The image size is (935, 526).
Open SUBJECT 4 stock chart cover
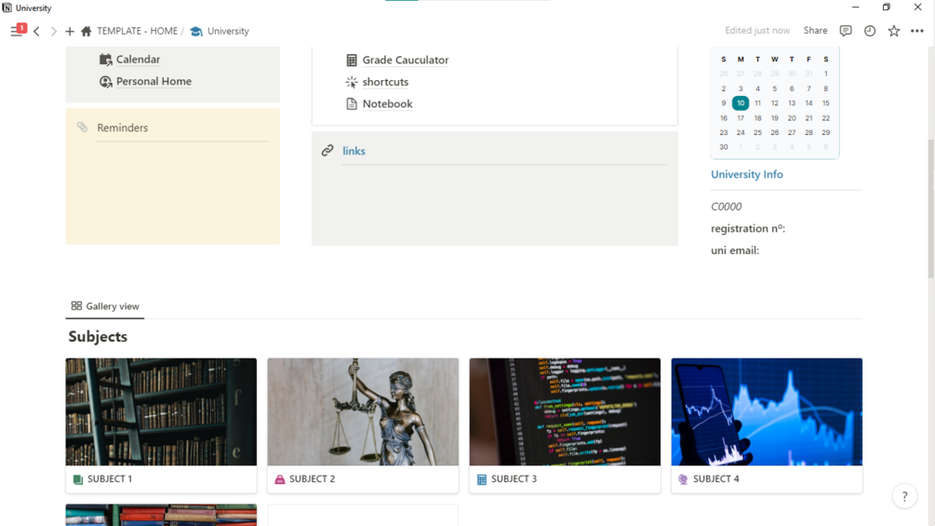pyautogui.click(x=767, y=411)
